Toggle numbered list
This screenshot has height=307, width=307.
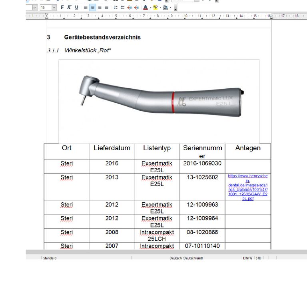point(116,8)
